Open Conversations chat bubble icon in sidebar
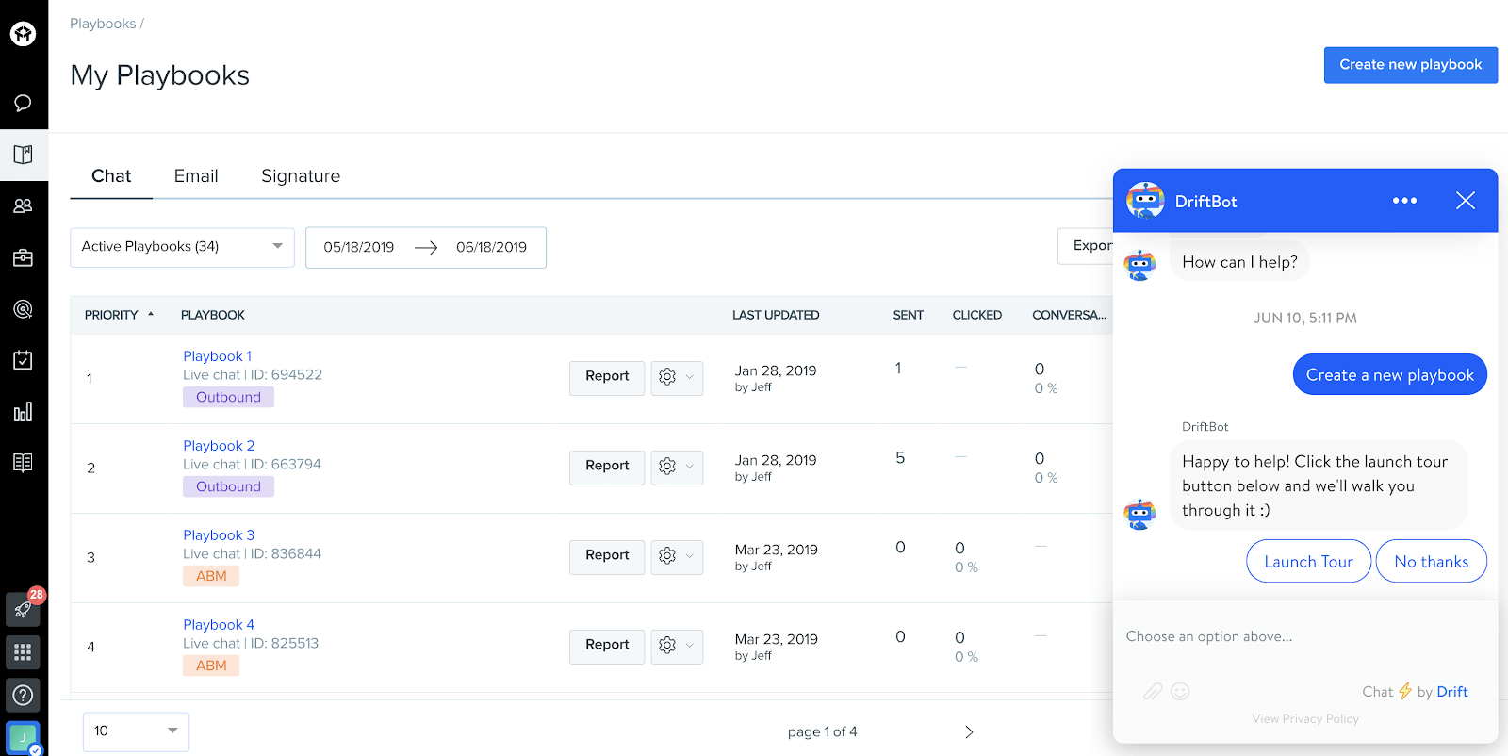The image size is (1508, 756). [24, 103]
